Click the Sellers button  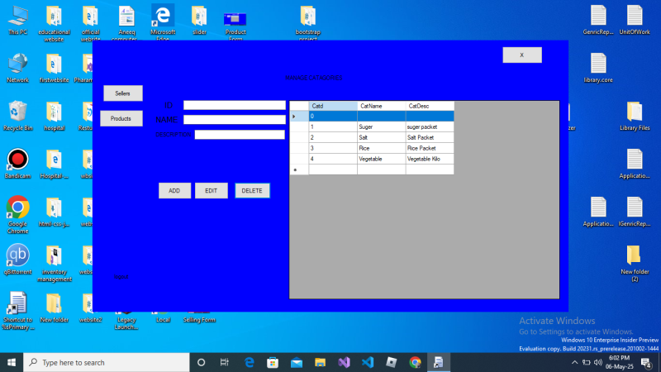(122, 93)
